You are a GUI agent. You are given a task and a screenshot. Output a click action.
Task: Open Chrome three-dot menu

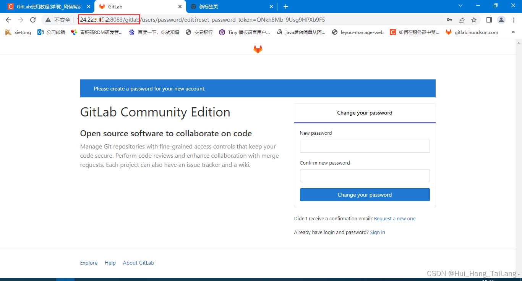pyautogui.click(x=513, y=20)
